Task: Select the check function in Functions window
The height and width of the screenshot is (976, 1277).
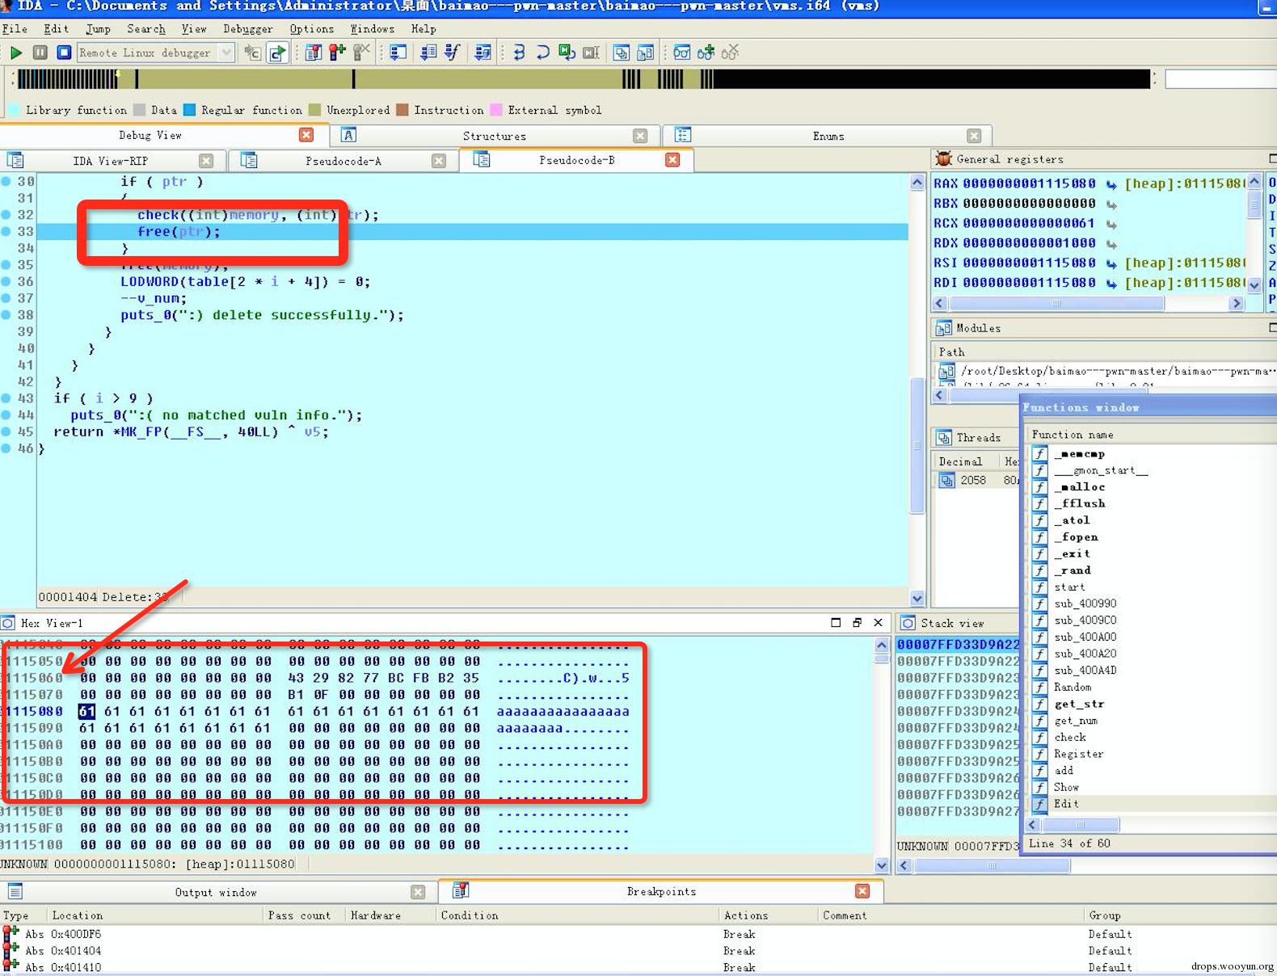Action: point(1069,737)
